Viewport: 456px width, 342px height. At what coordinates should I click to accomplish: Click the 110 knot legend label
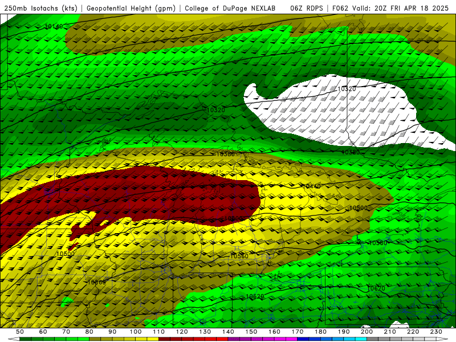click(159, 332)
